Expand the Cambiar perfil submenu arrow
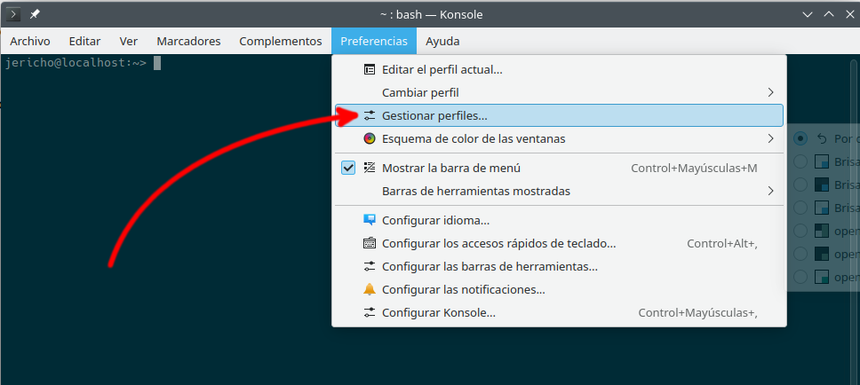This screenshot has height=385, width=860. tap(770, 92)
